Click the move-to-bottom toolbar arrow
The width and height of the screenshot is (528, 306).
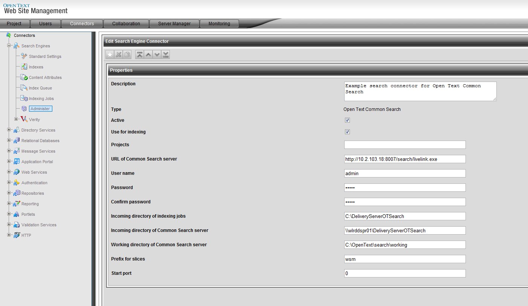click(x=166, y=55)
